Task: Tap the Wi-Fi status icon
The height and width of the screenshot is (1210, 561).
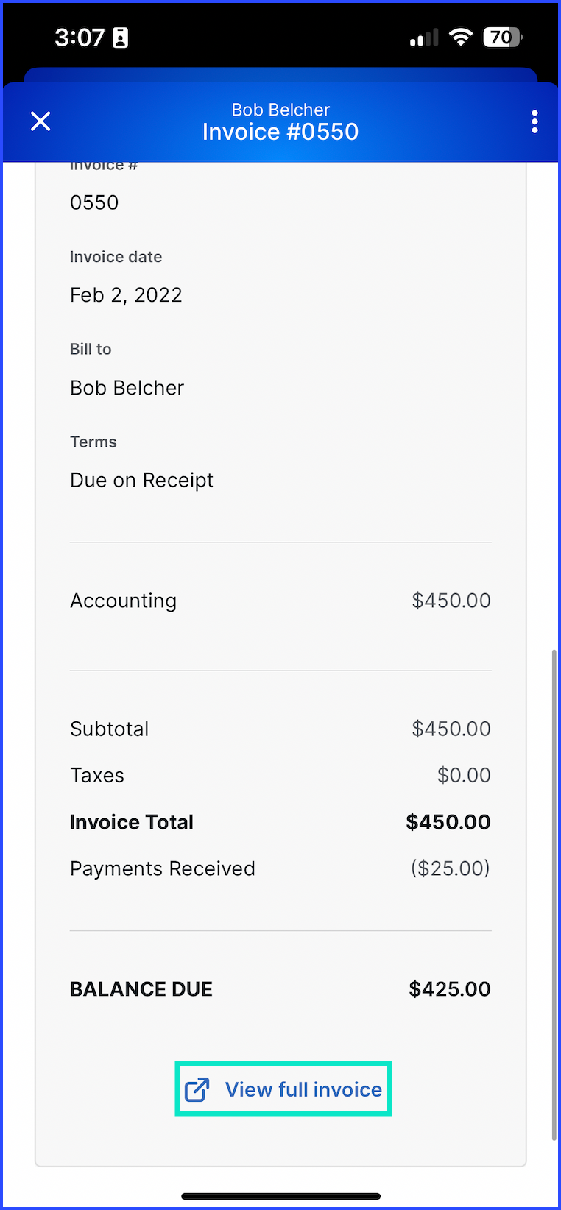Action: click(x=461, y=37)
